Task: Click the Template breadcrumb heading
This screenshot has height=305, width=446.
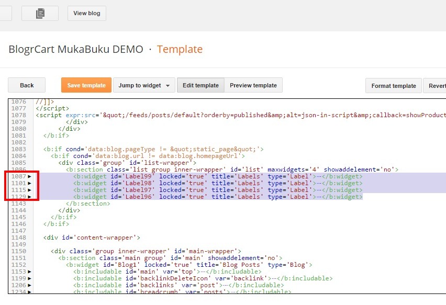Action: (x=180, y=49)
